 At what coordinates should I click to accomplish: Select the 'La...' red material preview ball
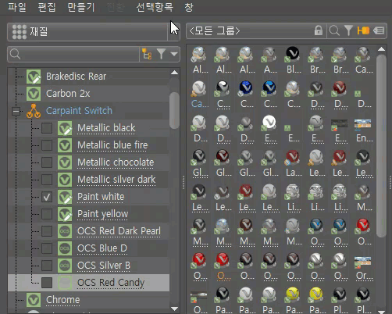click(x=293, y=157)
